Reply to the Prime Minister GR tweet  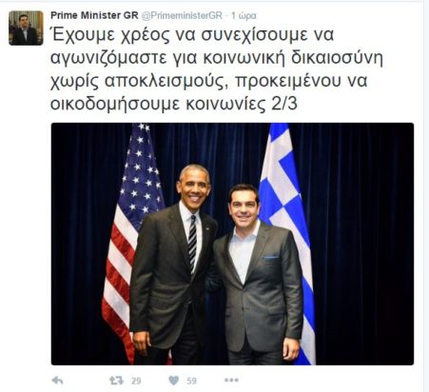point(57,380)
